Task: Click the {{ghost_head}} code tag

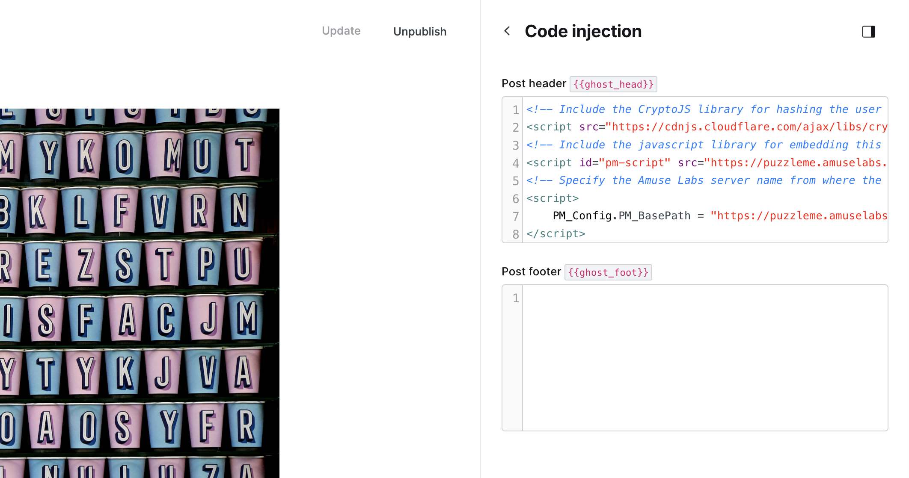Action: (x=613, y=84)
